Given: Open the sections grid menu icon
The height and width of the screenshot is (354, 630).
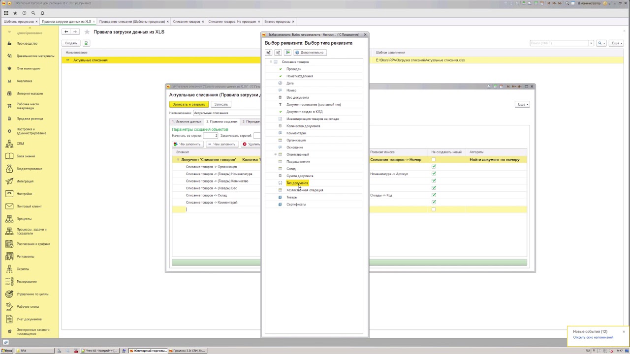Looking at the screenshot, I should pyautogui.click(x=6, y=13).
